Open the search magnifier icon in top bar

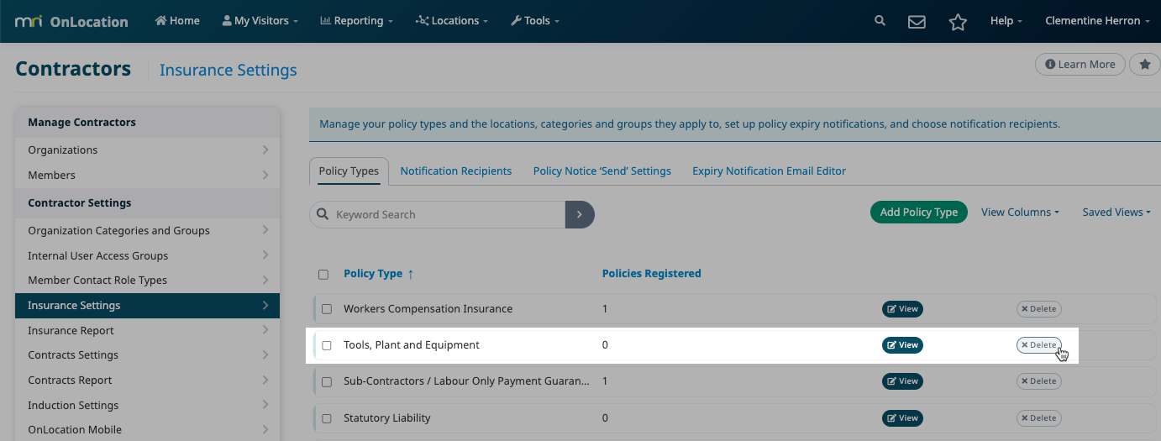click(x=880, y=21)
